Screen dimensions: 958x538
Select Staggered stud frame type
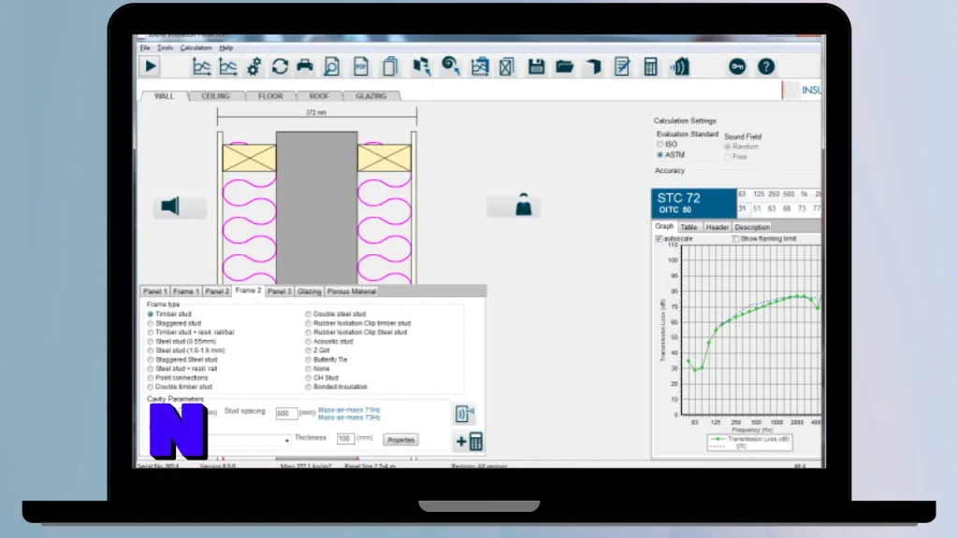[151, 323]
